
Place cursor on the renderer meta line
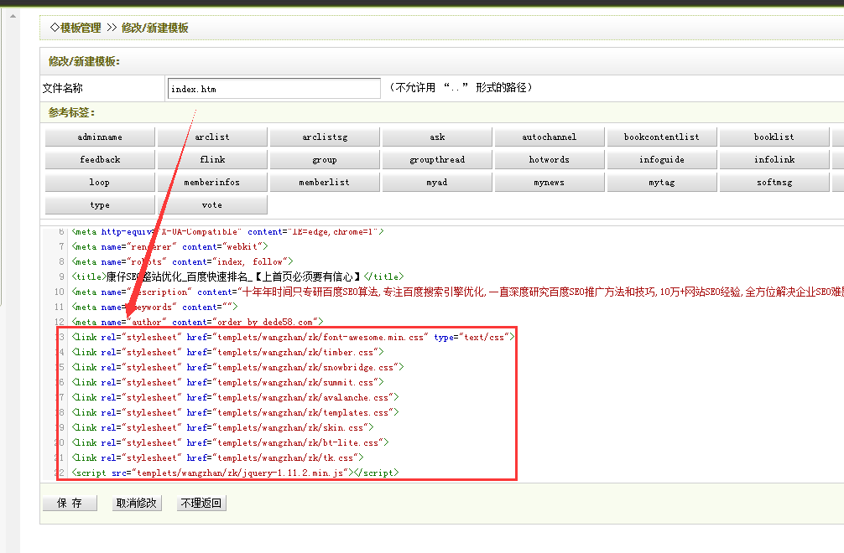pos(170,246)
